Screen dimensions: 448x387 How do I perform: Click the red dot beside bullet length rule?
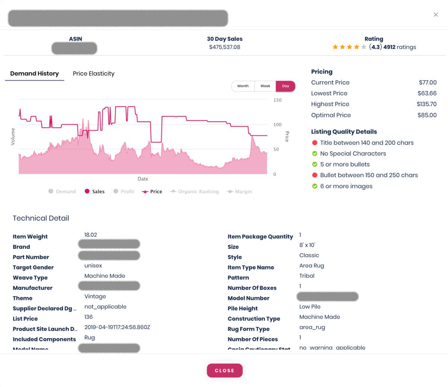click(x=314, y=175)
